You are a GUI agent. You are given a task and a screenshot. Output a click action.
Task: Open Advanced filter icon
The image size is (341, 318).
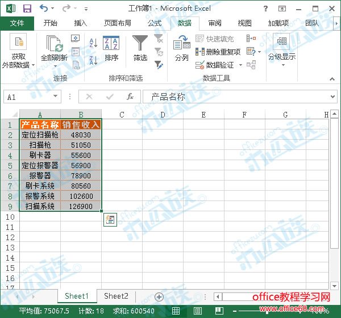pyautogui.click(x=159, y=65)
